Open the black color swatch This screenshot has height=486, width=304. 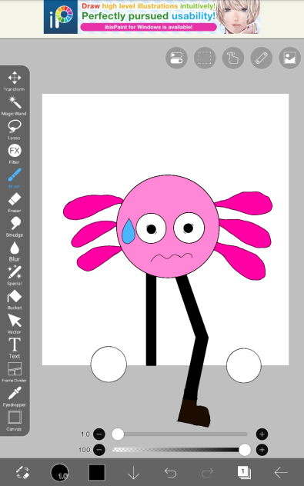(x=97, y=472)
